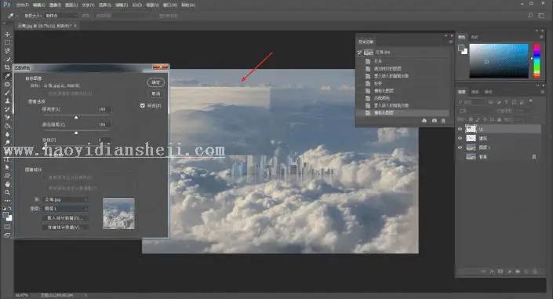Click the 明亮度 value input field

pyautogui.click(x=103, y=109)
